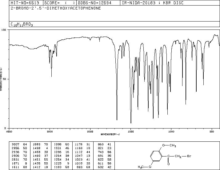Click the 3000 x-axis tick label
The width and height of the screenshot is (220, 170).
click(x=50, y=132)
